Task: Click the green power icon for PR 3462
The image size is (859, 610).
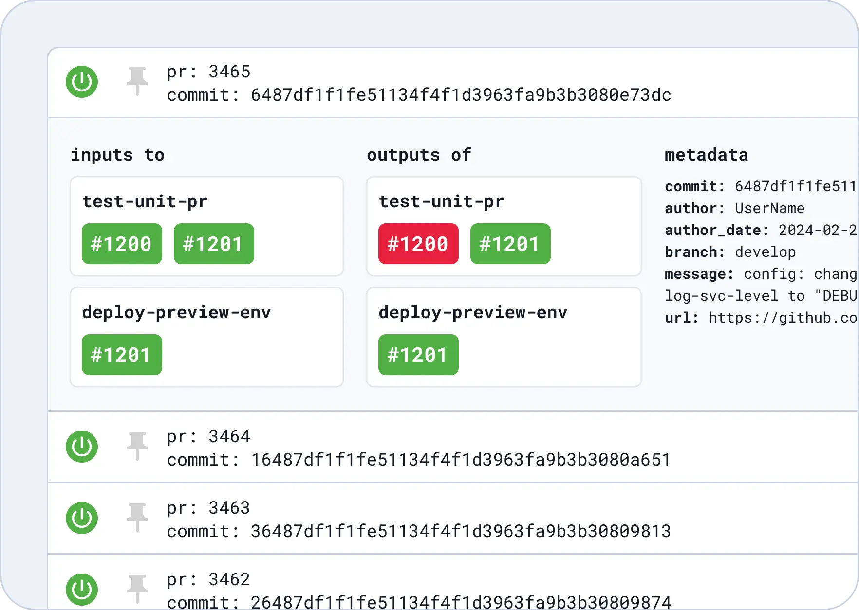Action: 82,590
